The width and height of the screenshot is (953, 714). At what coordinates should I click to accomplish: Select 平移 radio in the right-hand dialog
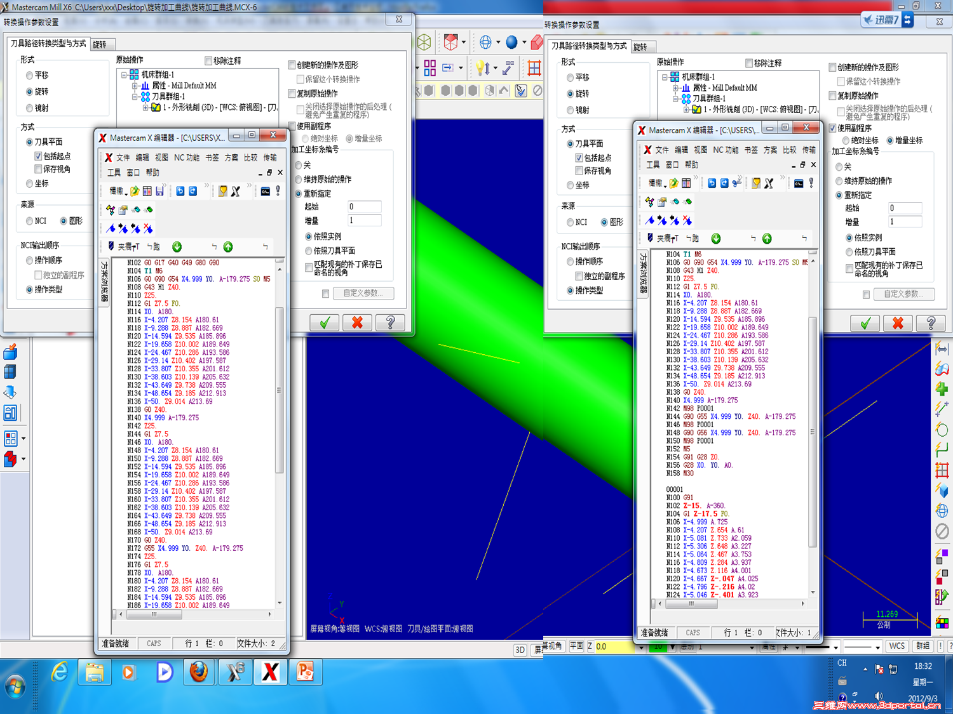570,77
